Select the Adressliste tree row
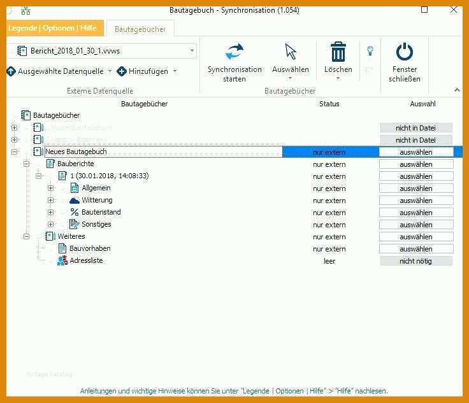 86,260
